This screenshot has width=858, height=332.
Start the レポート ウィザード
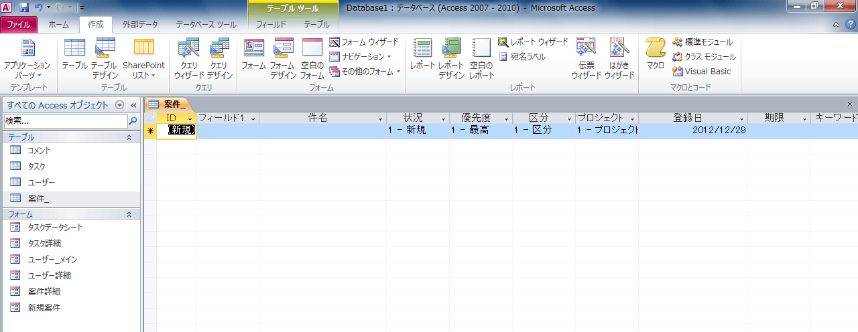[x=533, y=42]
